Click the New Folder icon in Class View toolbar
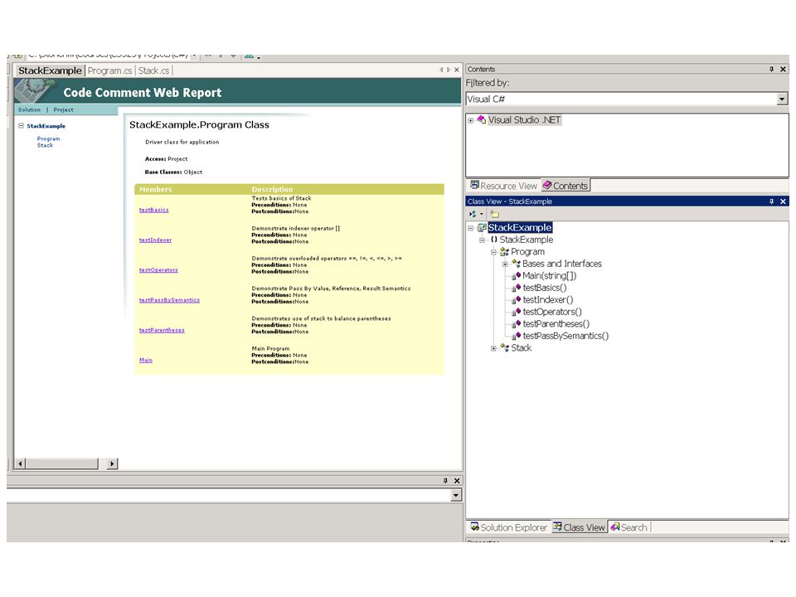796x597 pixels. 495,214
